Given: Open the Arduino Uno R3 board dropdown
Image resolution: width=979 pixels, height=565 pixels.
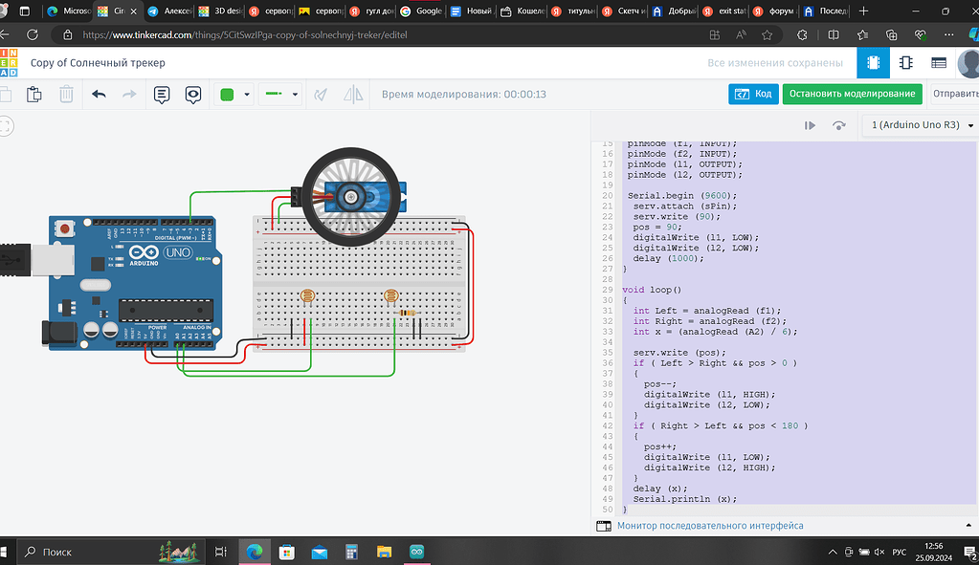Looking at the screenshot, I should coord(921,124).
